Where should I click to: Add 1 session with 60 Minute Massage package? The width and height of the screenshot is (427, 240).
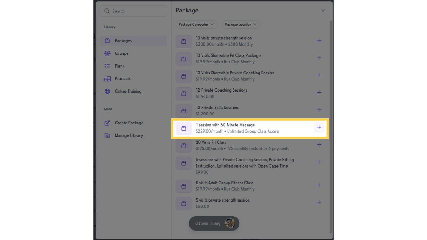click(x=319, y=127)
